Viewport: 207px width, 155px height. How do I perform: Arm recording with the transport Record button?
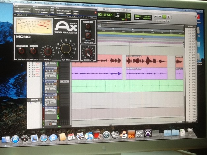coord(168,17)
